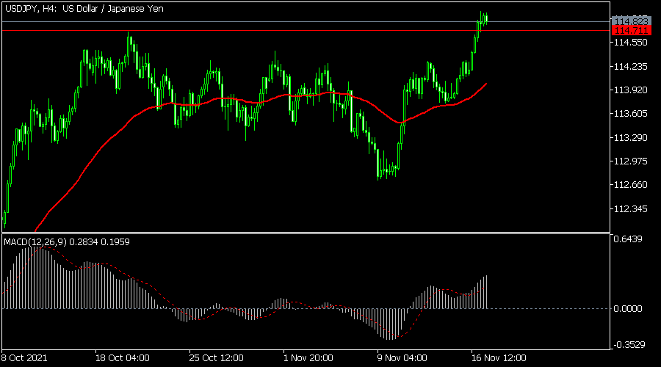
Task: Click the 8 Oct 2021 date label
Action: tap(24, 358)
